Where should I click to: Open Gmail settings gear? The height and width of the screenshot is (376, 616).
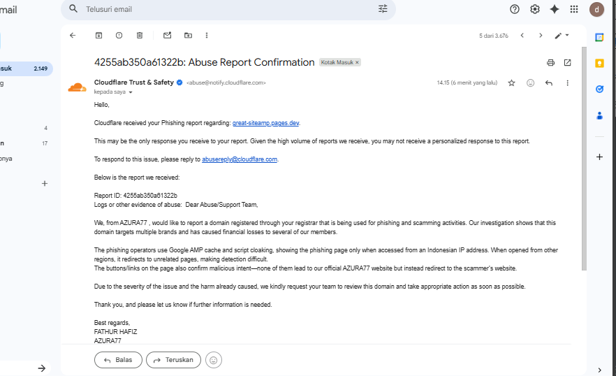[x=535, y=9]
